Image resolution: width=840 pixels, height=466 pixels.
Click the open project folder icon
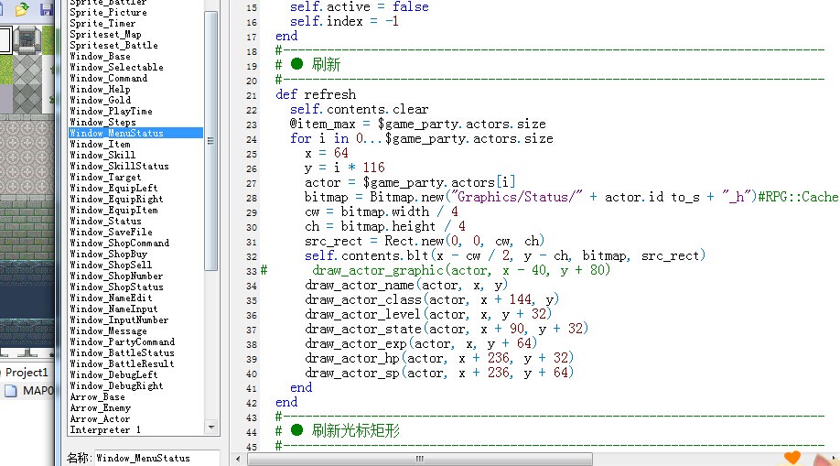pyautogui.click(x=21, y=9)
